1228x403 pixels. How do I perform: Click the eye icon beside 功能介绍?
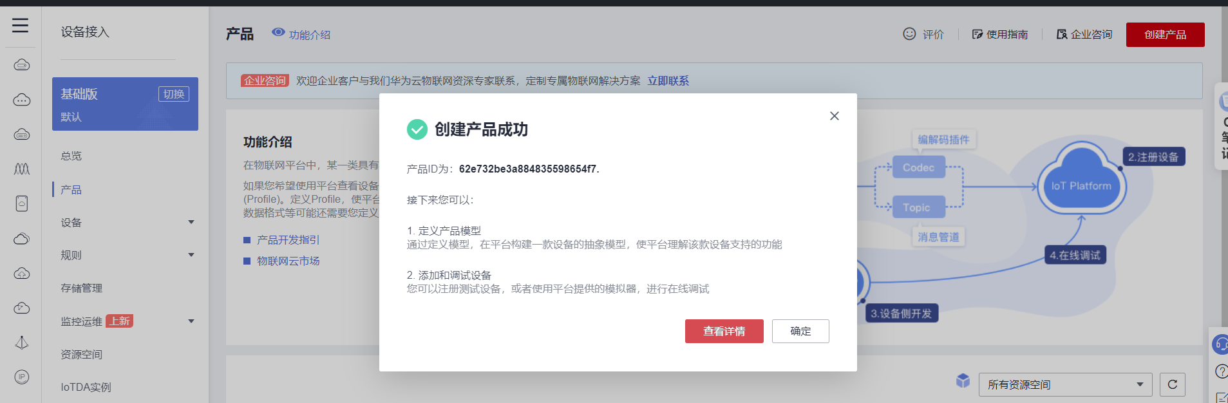coord(278,32)
